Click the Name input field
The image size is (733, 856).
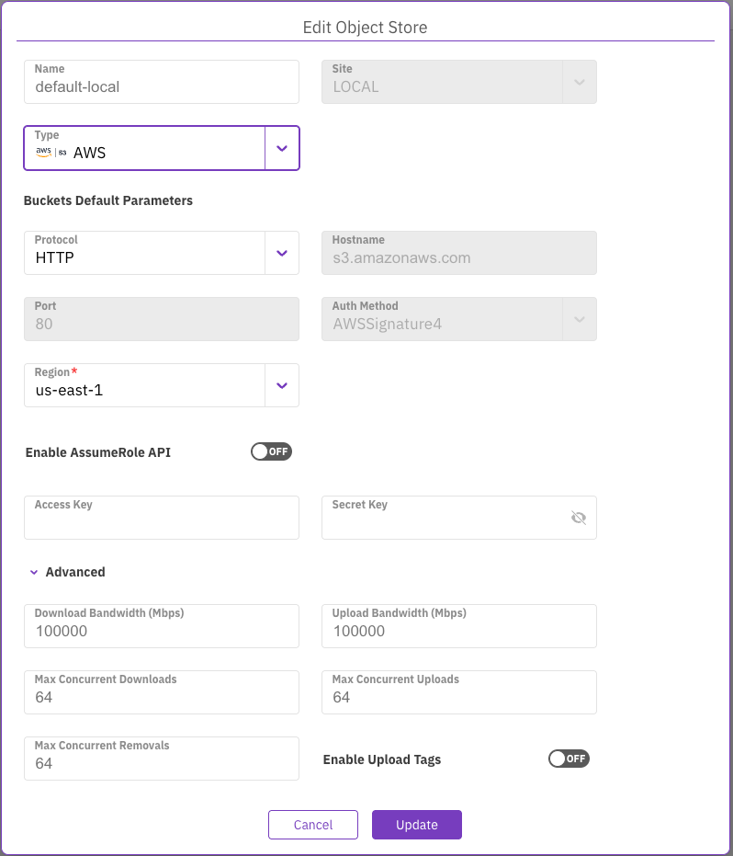pos(161,87)
